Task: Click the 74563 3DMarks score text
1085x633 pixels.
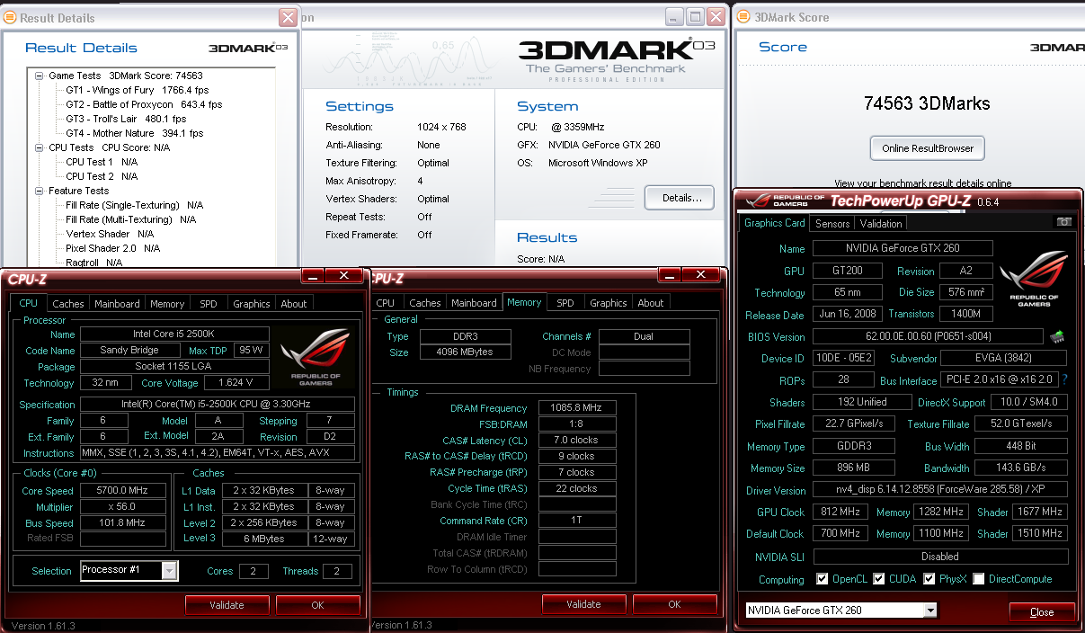Action: tap(927, 103)
